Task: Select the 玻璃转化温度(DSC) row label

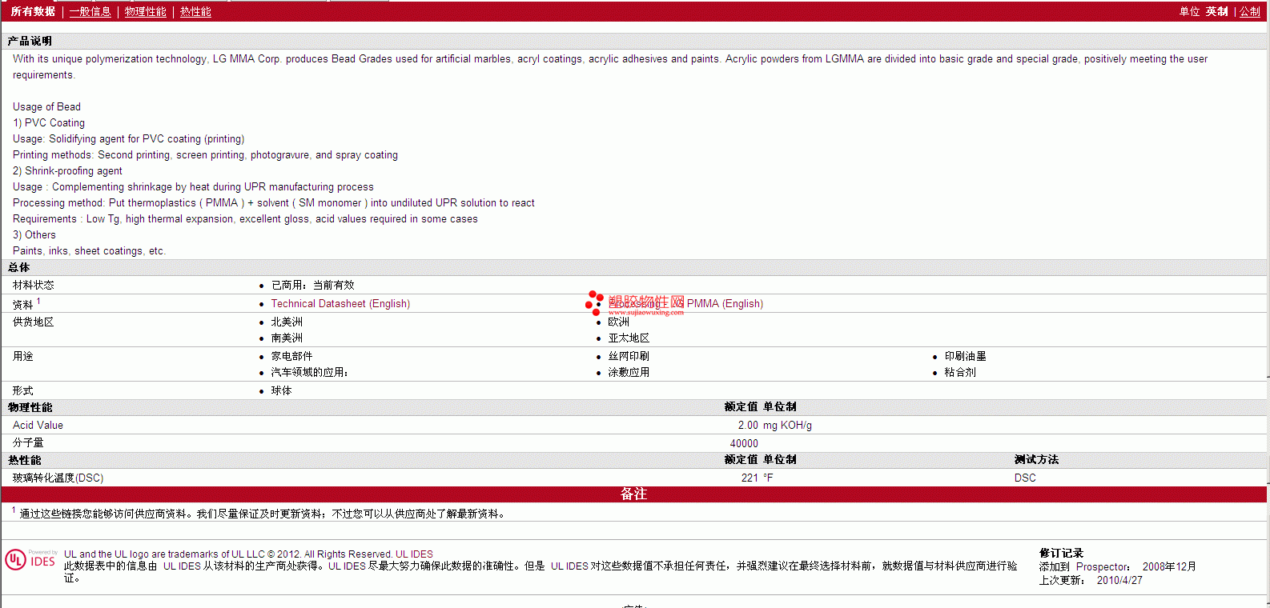Action: click(58, 478)
